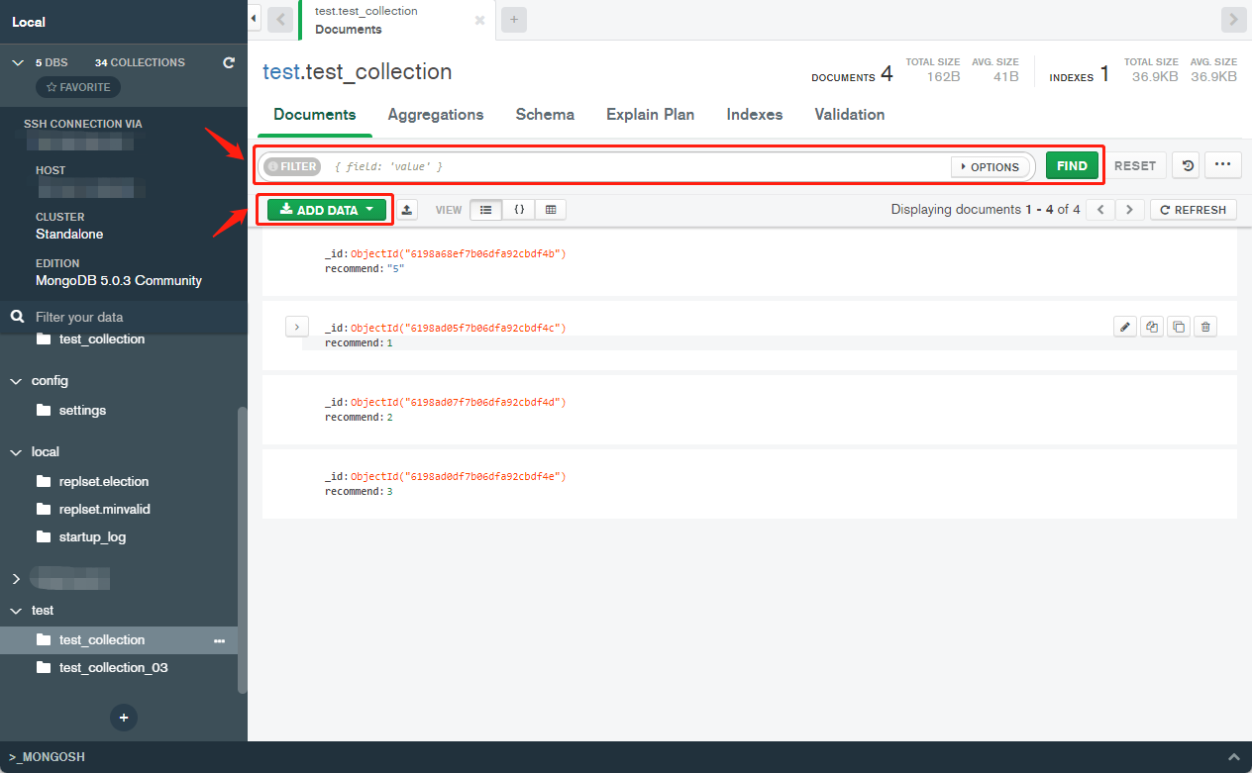The image size is (1252, 773).
Task: Expand the MongoDB shell panel arrow
Action: (1233, 756)
